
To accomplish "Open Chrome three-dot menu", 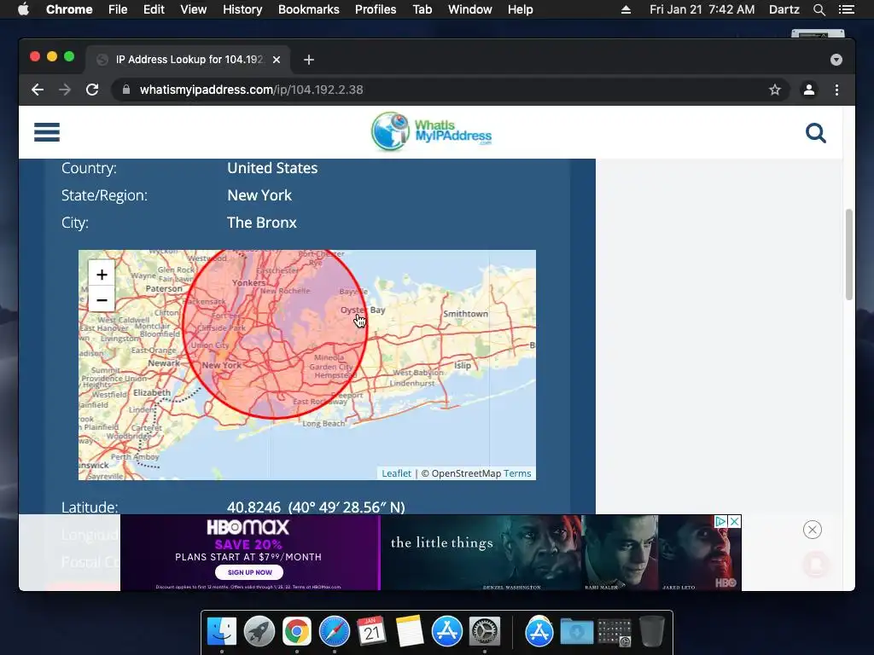I will click(x=836, y=90).
